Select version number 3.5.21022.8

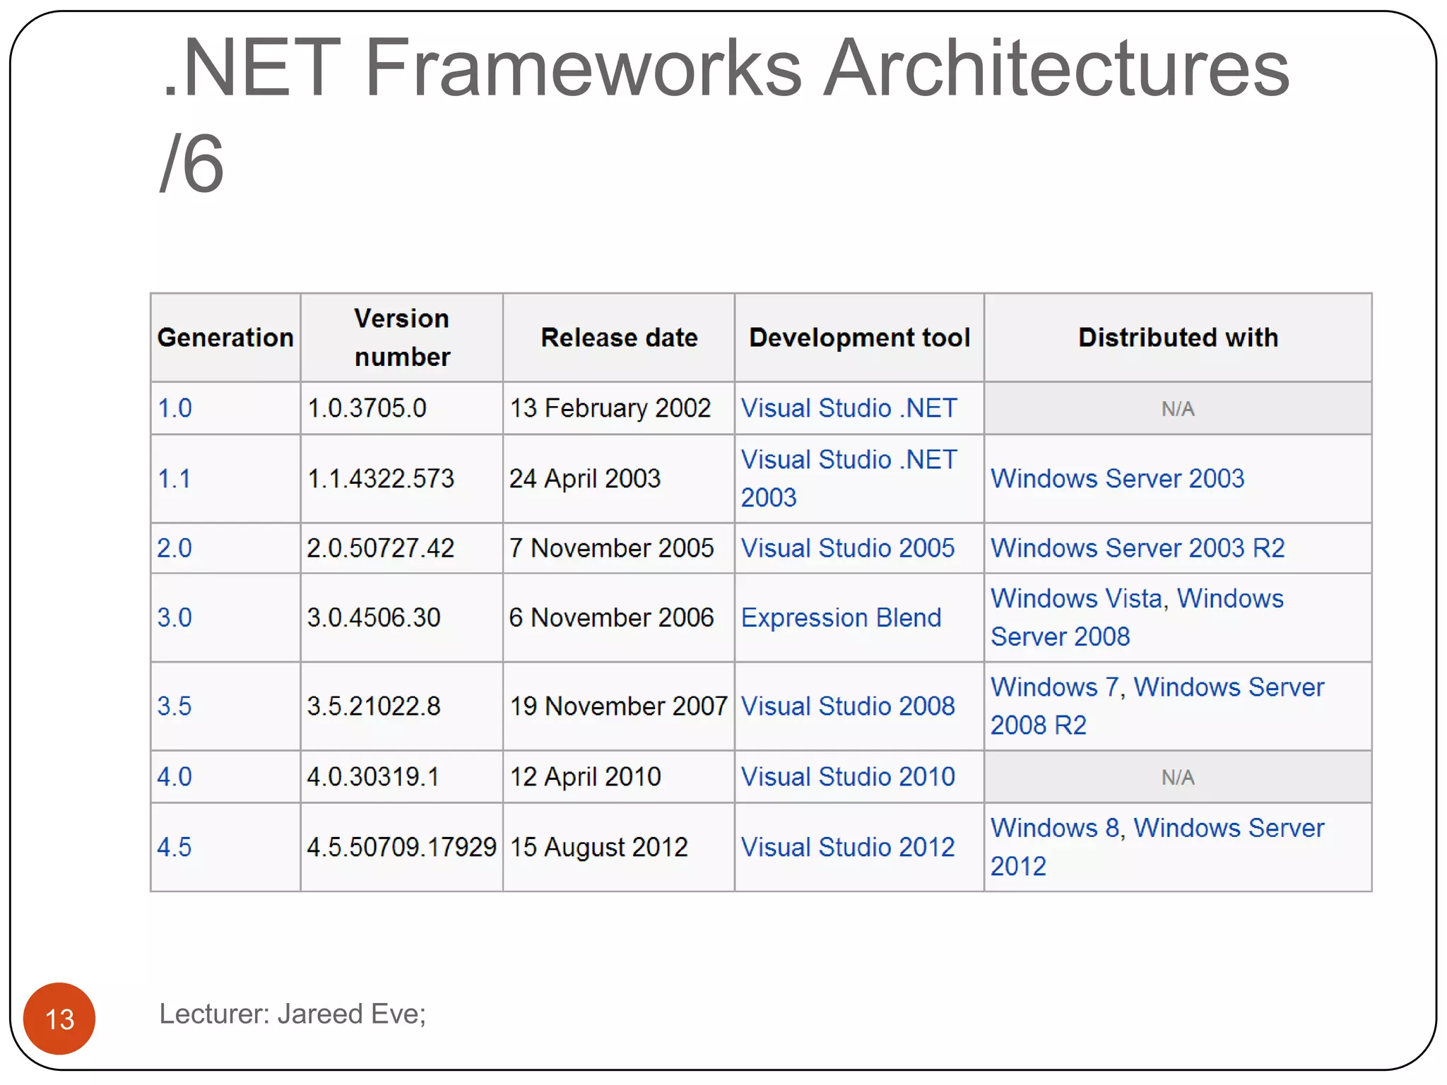coord(374,706)
